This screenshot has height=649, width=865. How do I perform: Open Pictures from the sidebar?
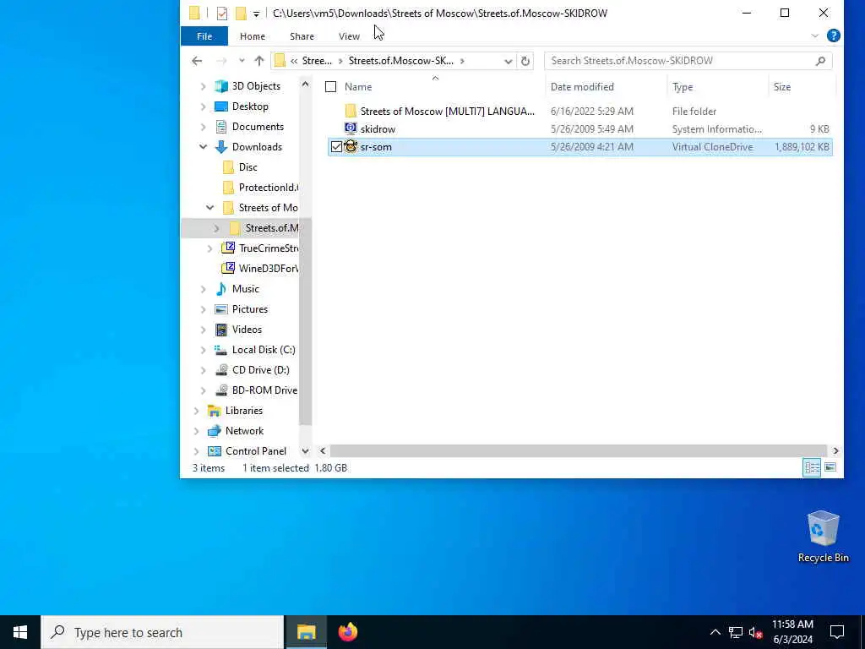click(x=249, y=309)
